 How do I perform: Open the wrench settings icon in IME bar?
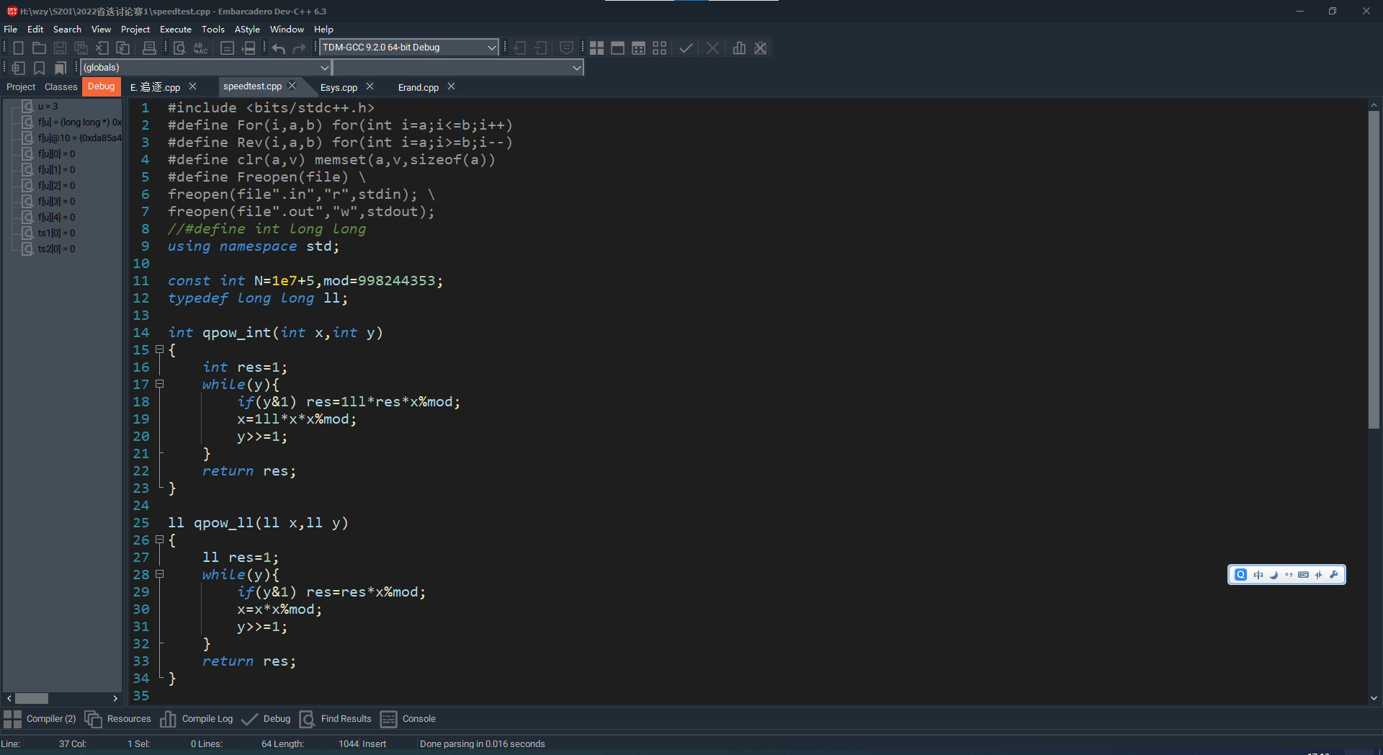tap(1333, 574)
